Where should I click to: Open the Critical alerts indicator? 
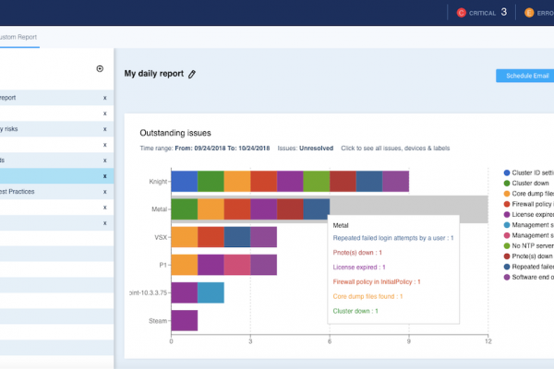point(482,13)
